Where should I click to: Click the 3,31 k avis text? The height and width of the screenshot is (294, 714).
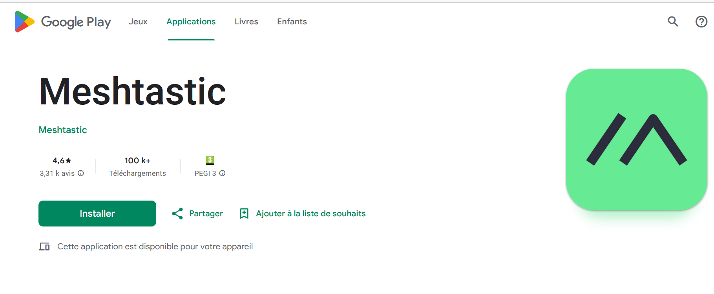point(57,173)
